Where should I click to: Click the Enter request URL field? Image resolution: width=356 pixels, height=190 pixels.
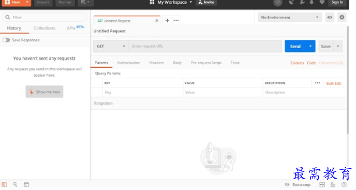[205, 46]
